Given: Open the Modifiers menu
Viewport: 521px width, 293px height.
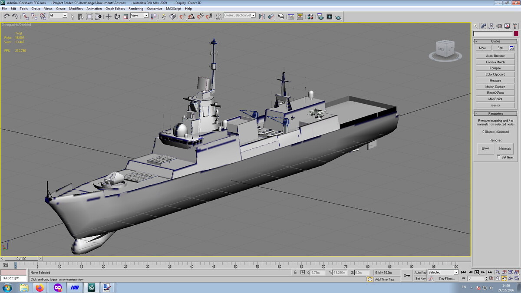Looking at the screenshot, I should (76, 9).
